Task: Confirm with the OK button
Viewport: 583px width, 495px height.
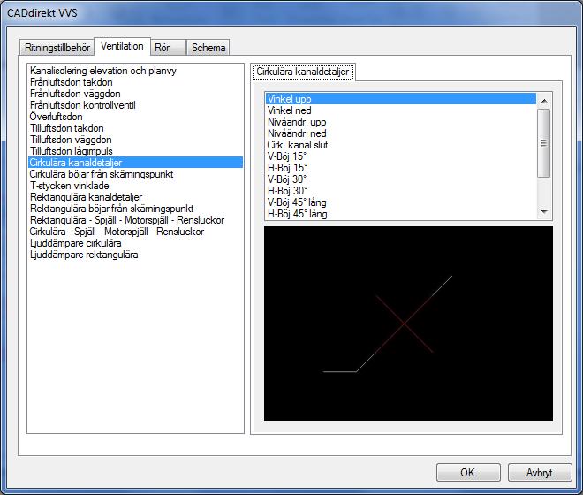Action: [x=468, y=473]
